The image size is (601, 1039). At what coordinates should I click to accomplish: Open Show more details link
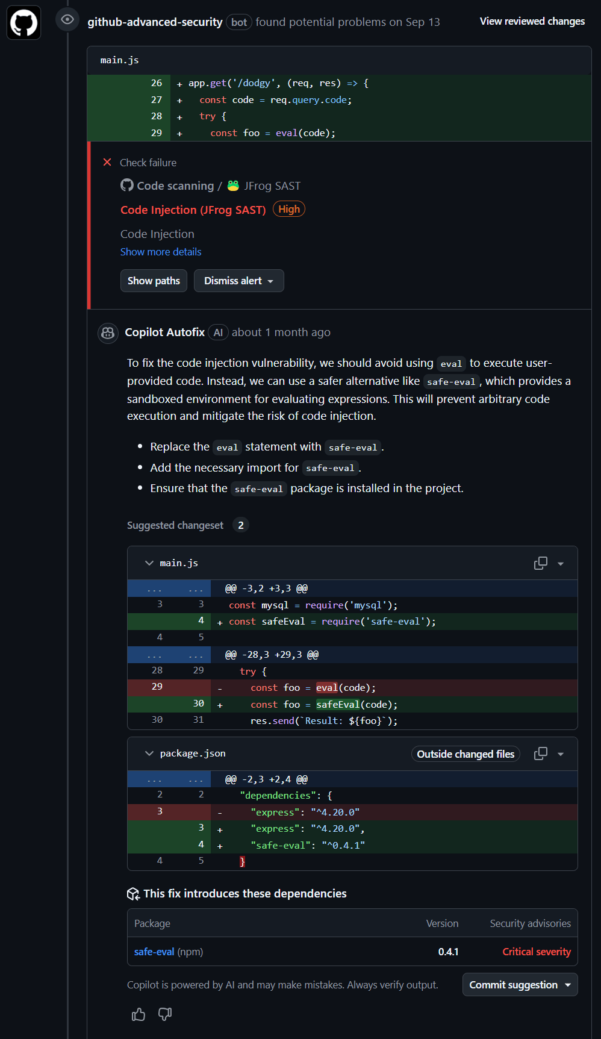(161, 252)
